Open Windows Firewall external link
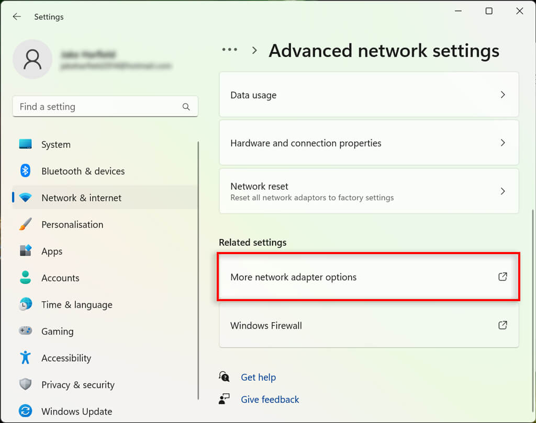 tap(502, 325)
